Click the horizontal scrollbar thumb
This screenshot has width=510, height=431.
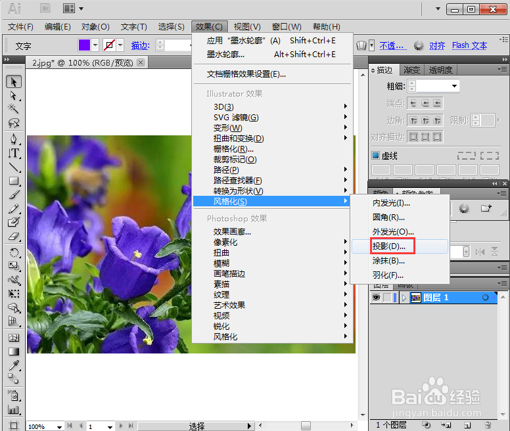[306, 425]
